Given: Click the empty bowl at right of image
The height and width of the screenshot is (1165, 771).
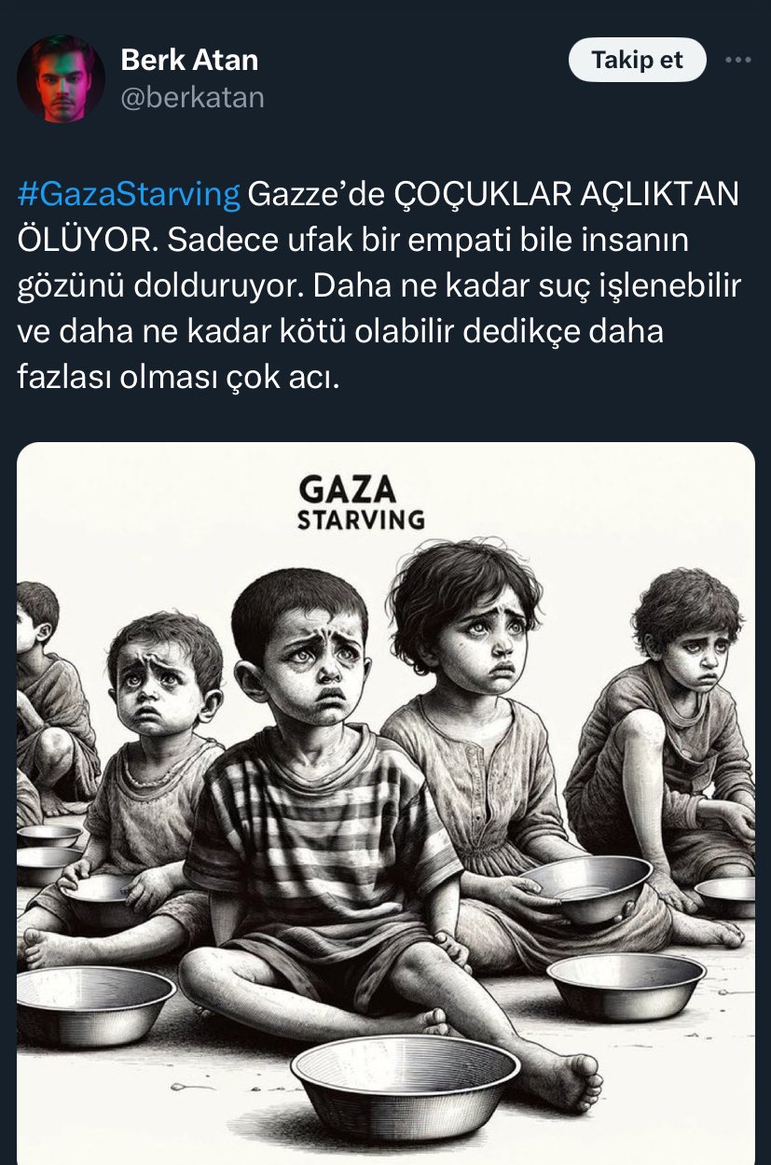Looking at the screenshot, I should (x=625, y=984).
